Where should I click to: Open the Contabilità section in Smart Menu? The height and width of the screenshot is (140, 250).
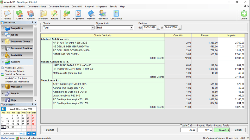[x=17, y=55]
